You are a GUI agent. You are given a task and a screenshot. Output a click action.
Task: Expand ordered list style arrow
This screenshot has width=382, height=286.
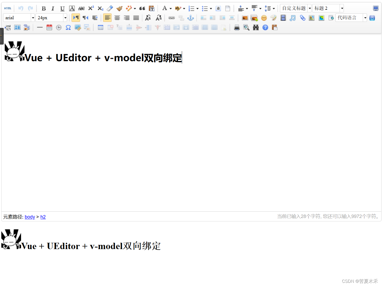(x=198, y=9)
